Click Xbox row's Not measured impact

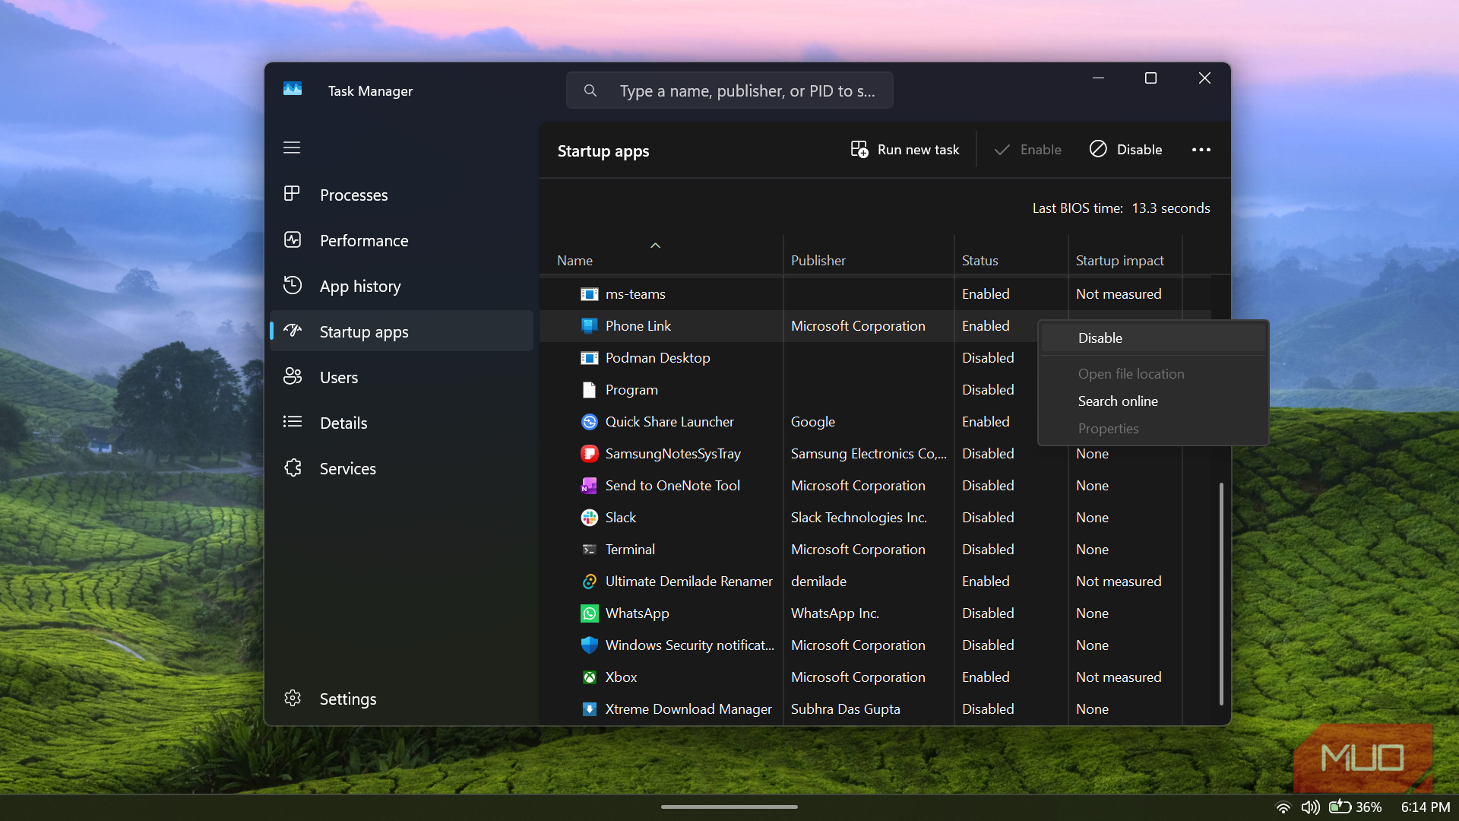coord(1119,677)
